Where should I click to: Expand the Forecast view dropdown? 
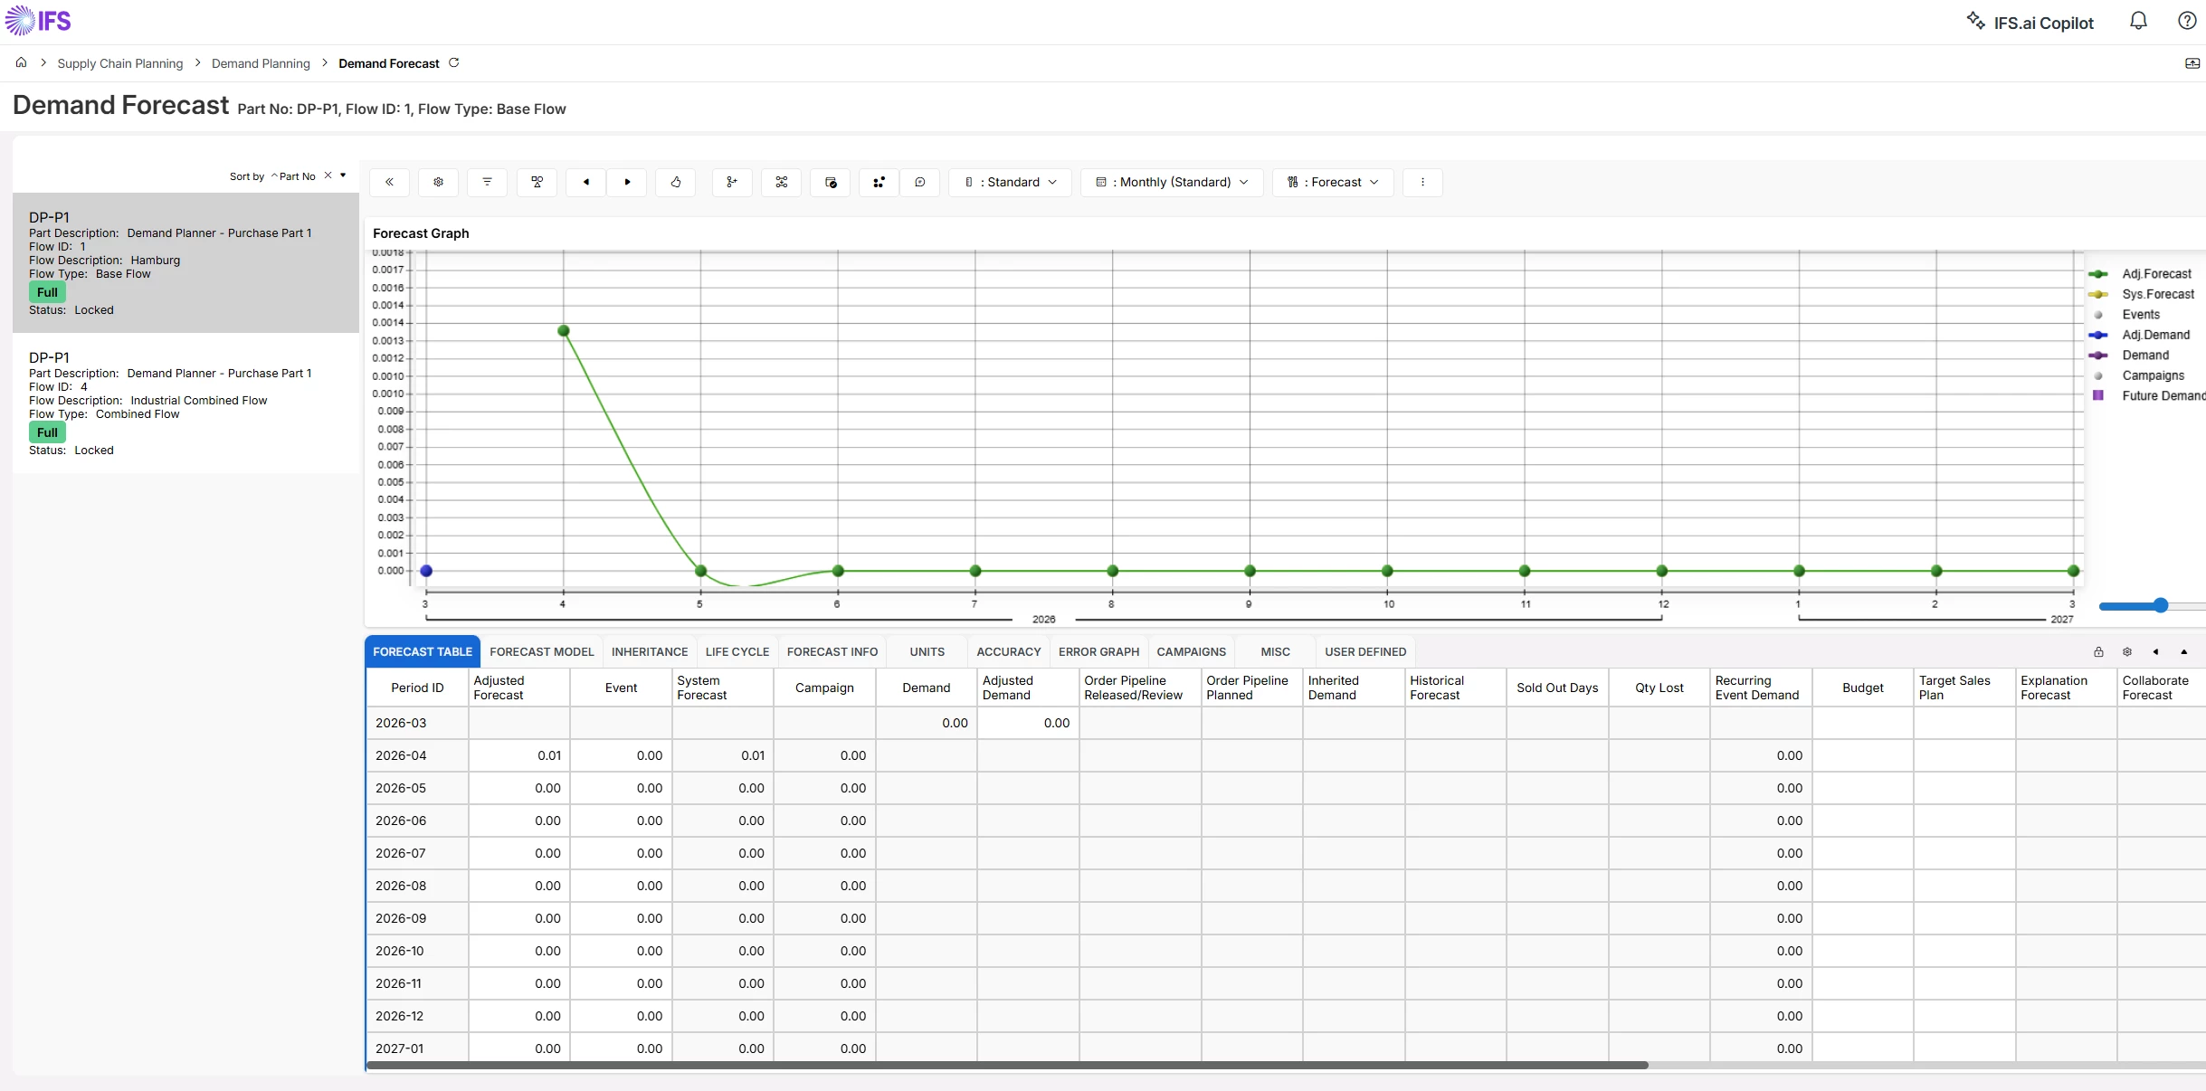coord(1333,182)
